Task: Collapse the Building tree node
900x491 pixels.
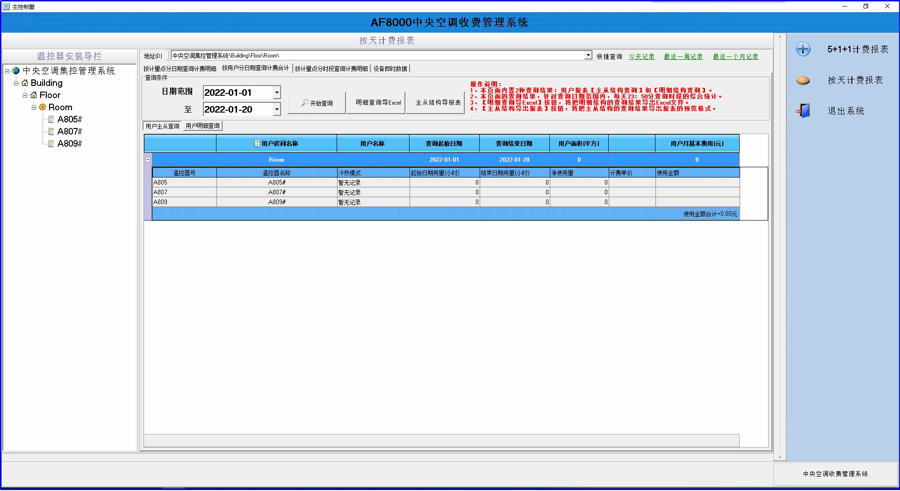Action: [x=16, y=83]
